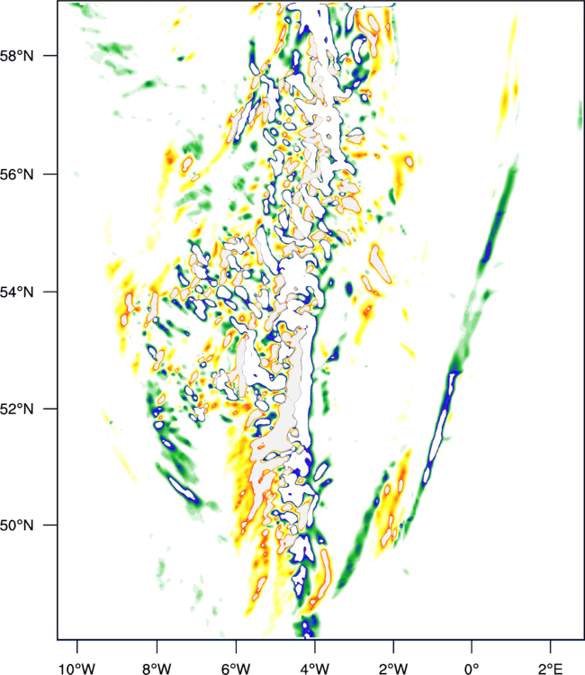The image size is (585, 675).
Task: Click the 54°N latitude label
Action: click(x=16, y=292)
